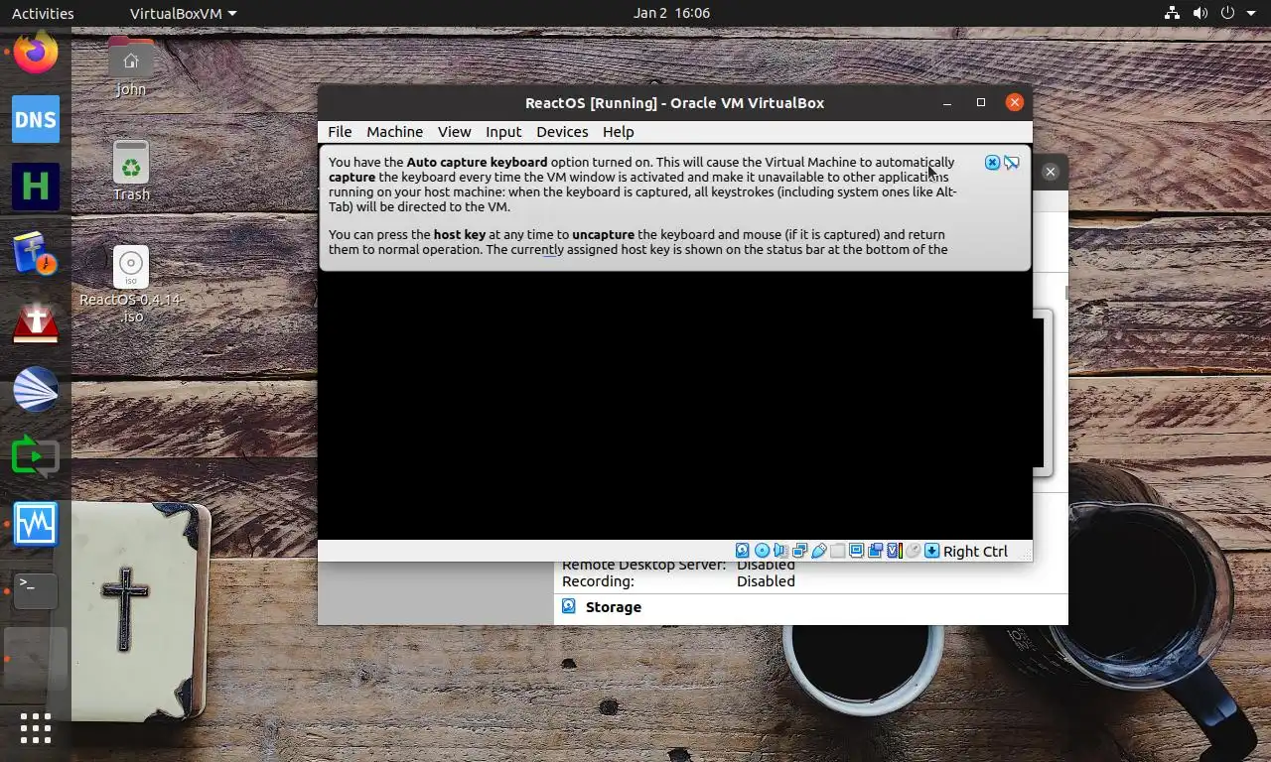Open the Devices menu
Image resolution: width=1271 pixels, height=762 pixels.
tap(562, 132)
